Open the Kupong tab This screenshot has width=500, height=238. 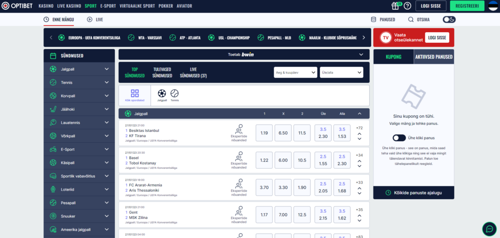pyautogui.click(x=394, y=57)
